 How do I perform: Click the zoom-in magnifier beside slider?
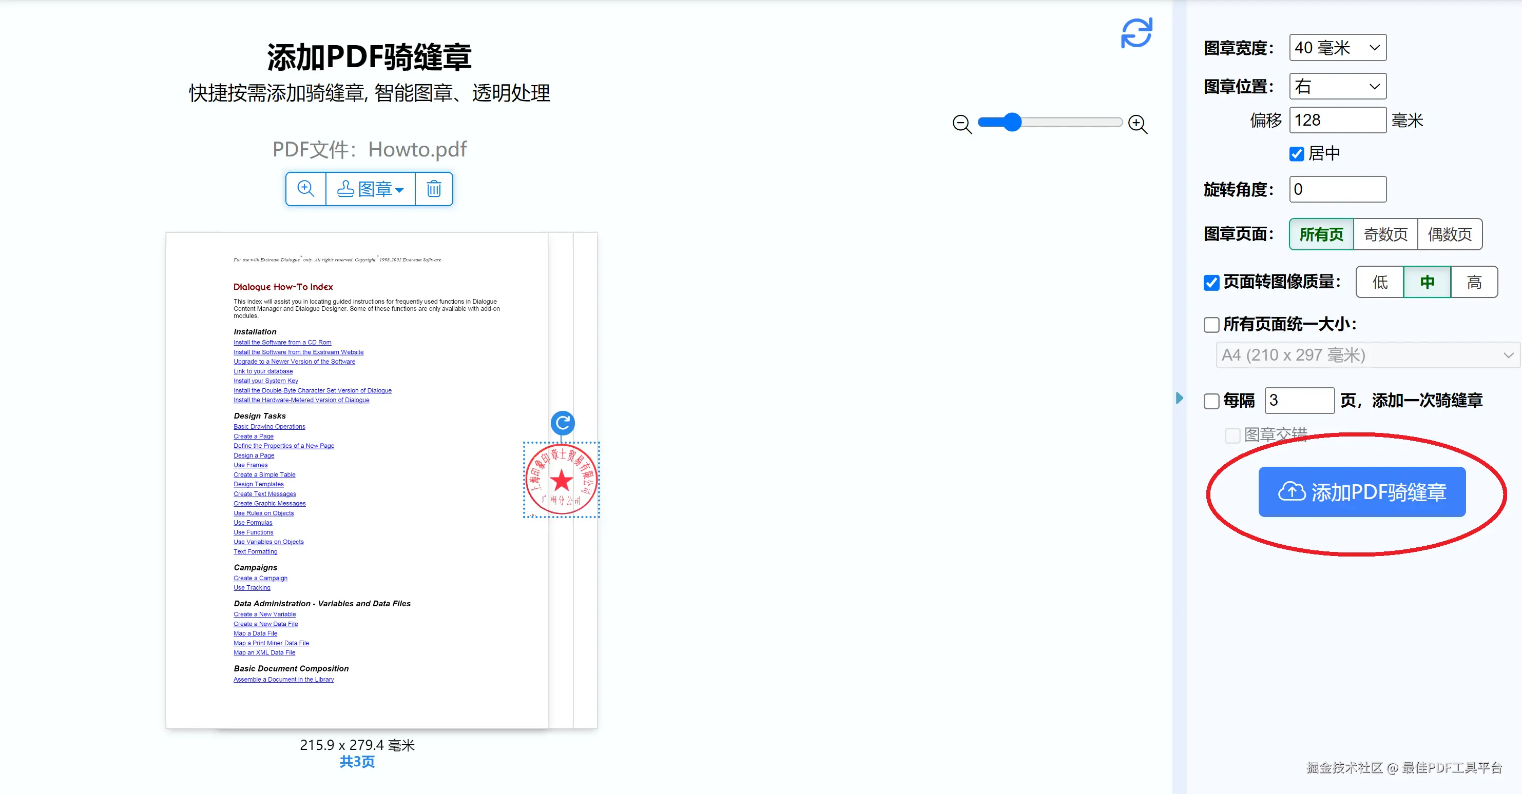[x=1138, y=124]
